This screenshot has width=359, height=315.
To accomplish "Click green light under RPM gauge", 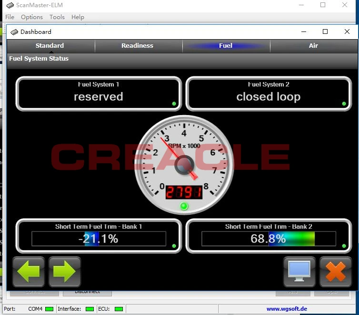I will [x=184, y=206].
